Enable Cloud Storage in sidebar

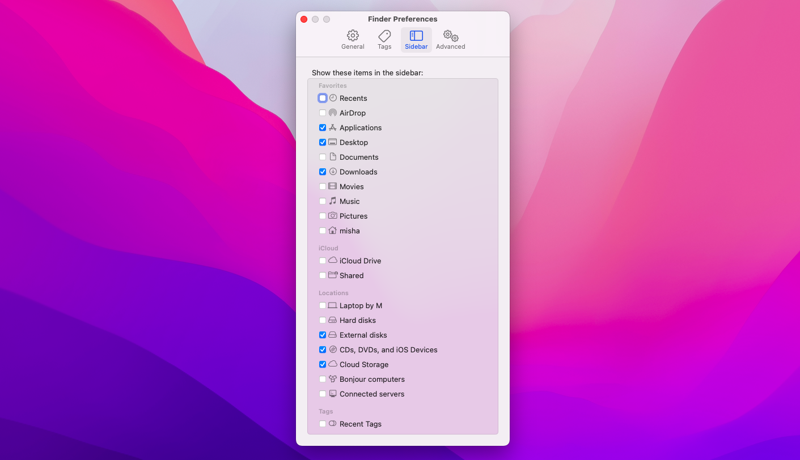click(x=323, y=364)
